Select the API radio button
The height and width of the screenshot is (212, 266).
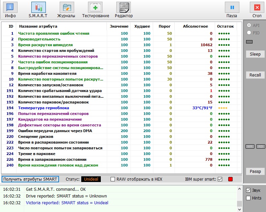[249, 25]
